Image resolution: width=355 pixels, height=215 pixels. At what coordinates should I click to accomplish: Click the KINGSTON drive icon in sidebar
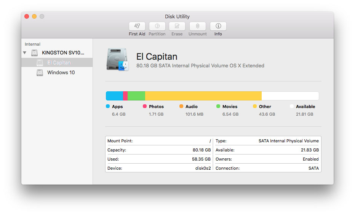pyautogui.click(x=34, y=53)
